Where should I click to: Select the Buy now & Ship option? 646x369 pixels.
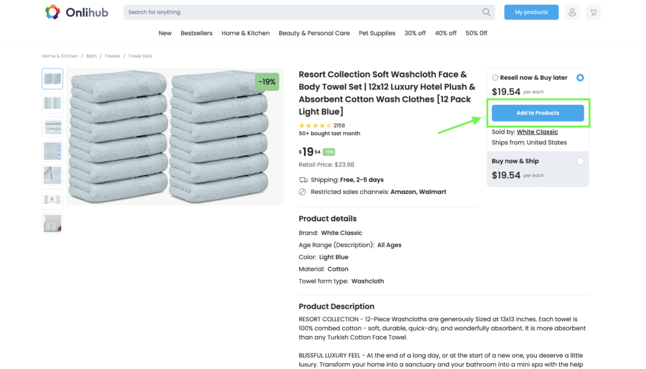pos(580,161)
